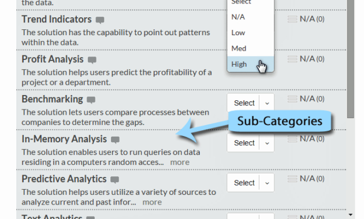Click drag-handle icon in Predictive Analytics row
Image resolution: width=364 pixels, height=219 pixels.
coord(292,179)
